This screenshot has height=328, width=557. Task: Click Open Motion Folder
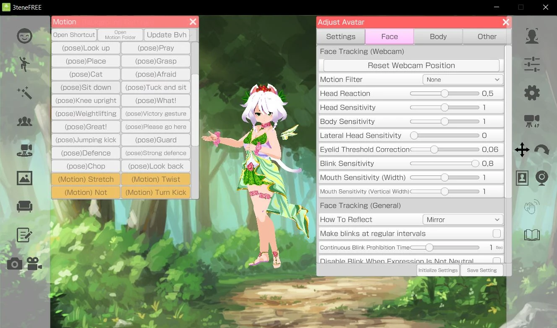[120, 35]
